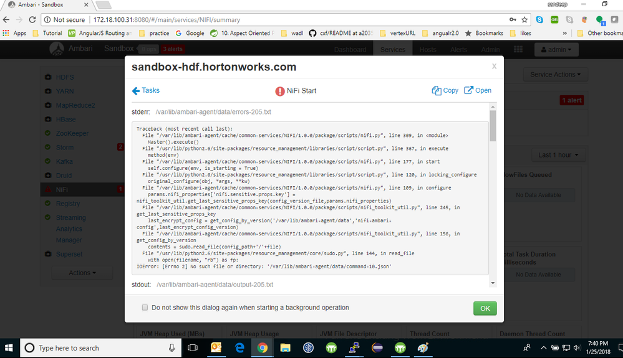Click the 1 alert badge on summary
The width and height of the screenshot is (623, 358).
tap(572, 100)
